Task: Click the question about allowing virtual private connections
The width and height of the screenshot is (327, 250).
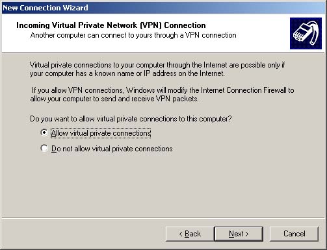Action: (131, 119)
